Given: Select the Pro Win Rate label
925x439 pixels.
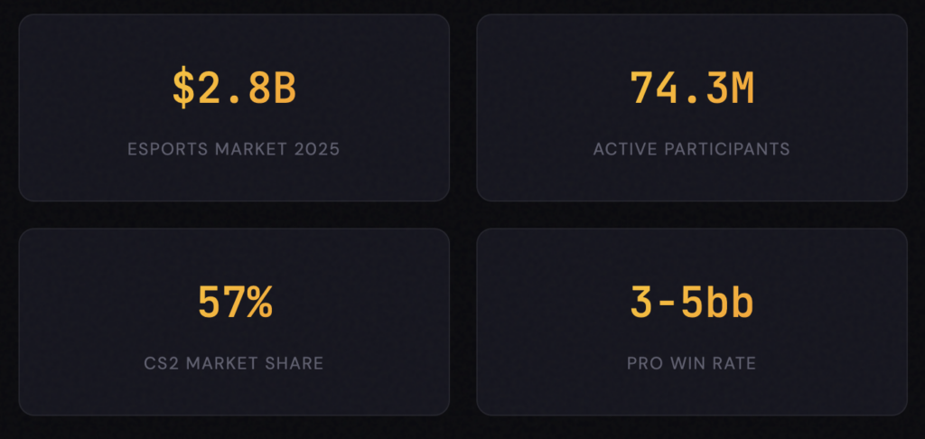Looking at the screenshot, I should point(692,364).
